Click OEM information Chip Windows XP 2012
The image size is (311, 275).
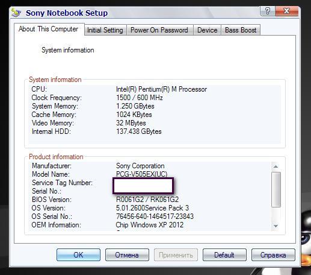[x=150, y=225]
